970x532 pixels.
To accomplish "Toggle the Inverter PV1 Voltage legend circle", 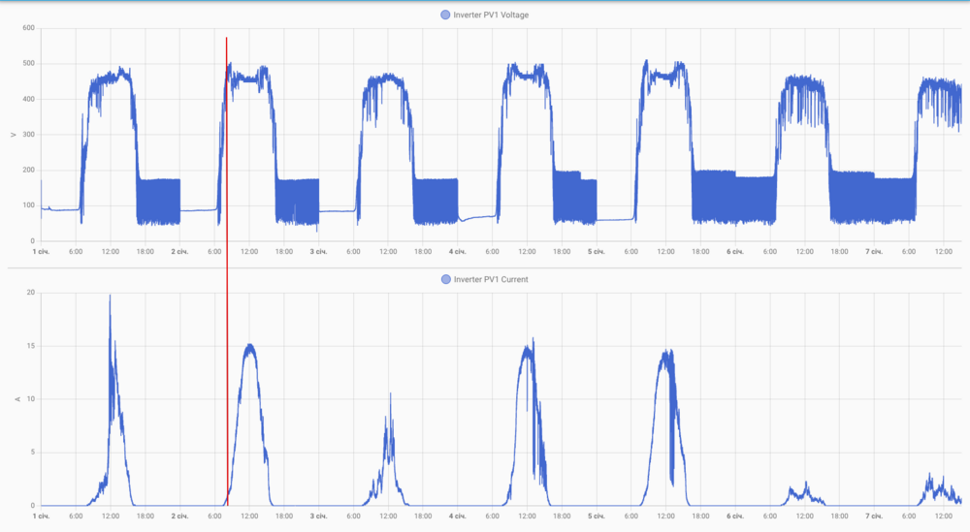I will click(x=445, y=15).
